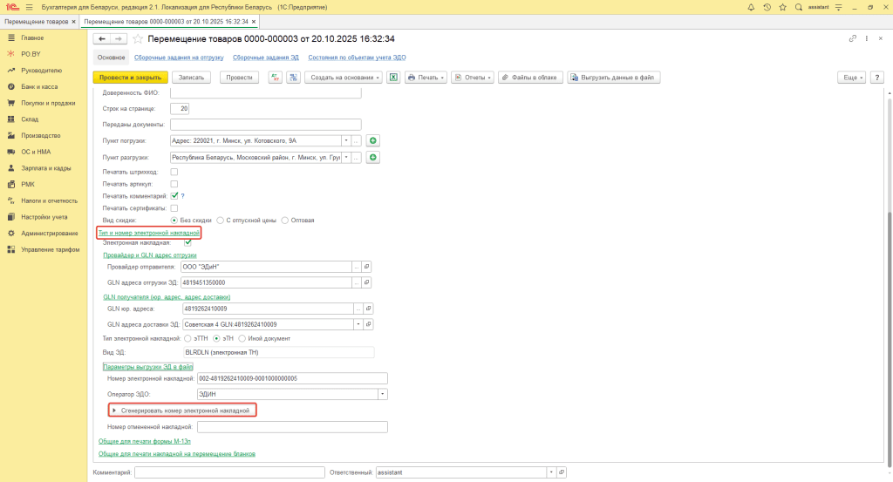Expand Оператор ЭДО dropdown list
Image resolution: width=893 pixels, height=482 pixels.
(382, 394)
